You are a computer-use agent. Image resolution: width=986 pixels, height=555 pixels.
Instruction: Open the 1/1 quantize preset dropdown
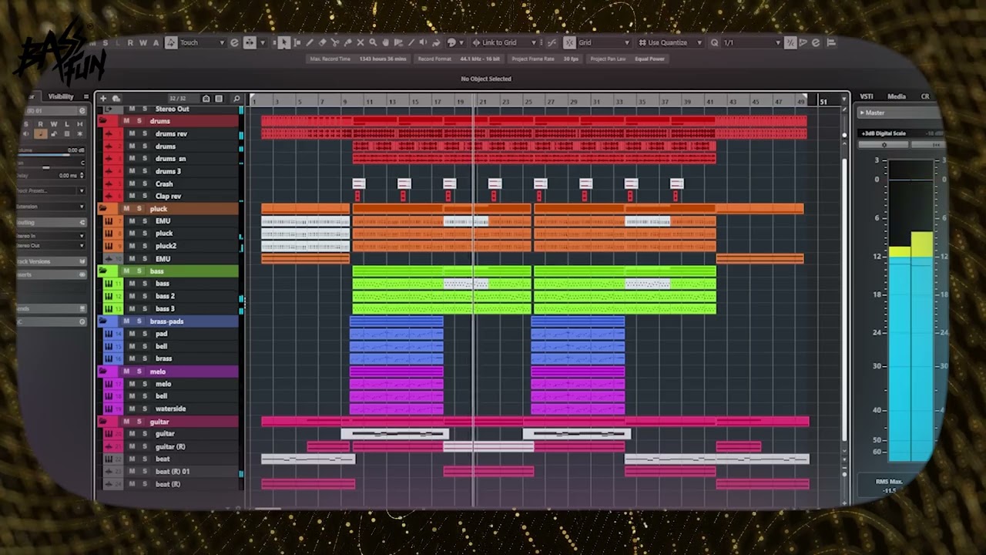tap(752, 42)
